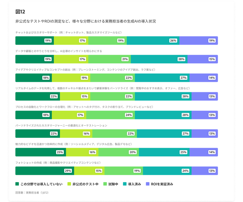Click the lime '非公式のテスト中' legend swatch

pyautogui.click(x=69, y=184)
